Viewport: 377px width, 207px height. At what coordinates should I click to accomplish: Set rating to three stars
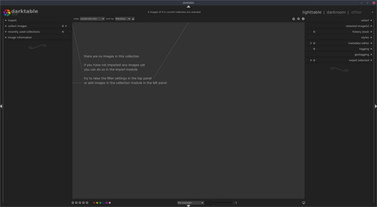click(80, 203)
